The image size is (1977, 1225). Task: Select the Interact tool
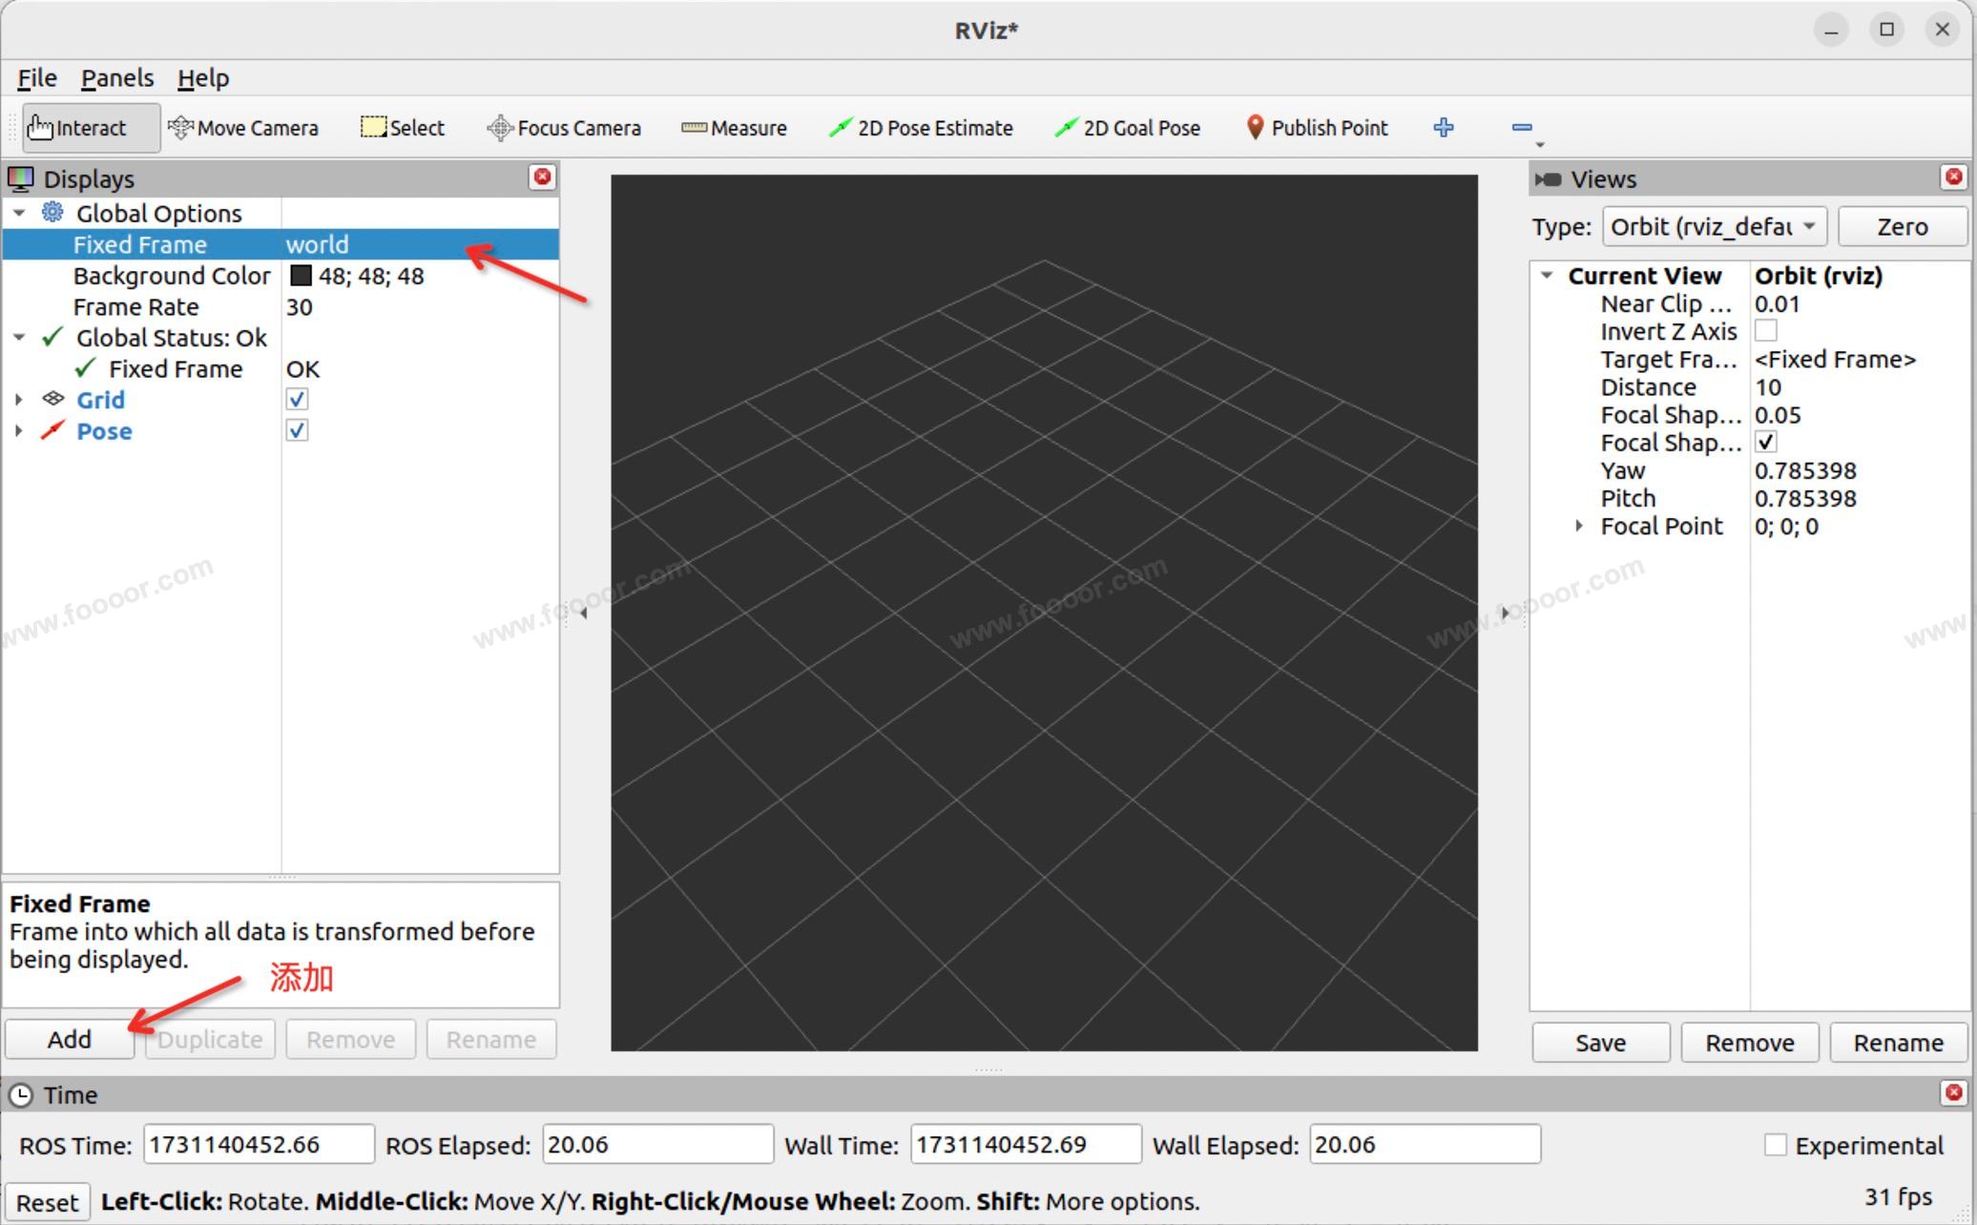pos(90,128)
